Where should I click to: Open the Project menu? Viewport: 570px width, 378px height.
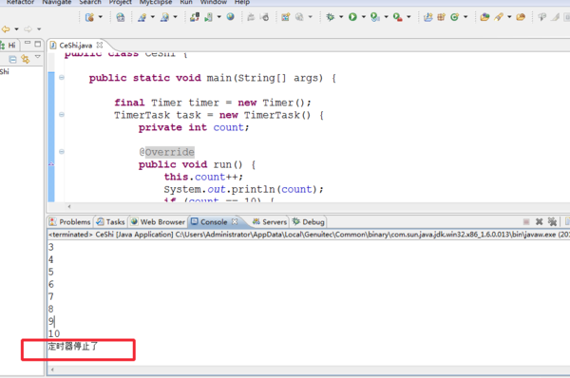[x=121, y=2]
